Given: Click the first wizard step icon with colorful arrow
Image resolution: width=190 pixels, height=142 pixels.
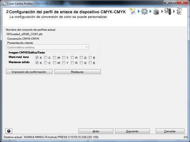Looking at the screenshot, I should [x=133, y=11].
